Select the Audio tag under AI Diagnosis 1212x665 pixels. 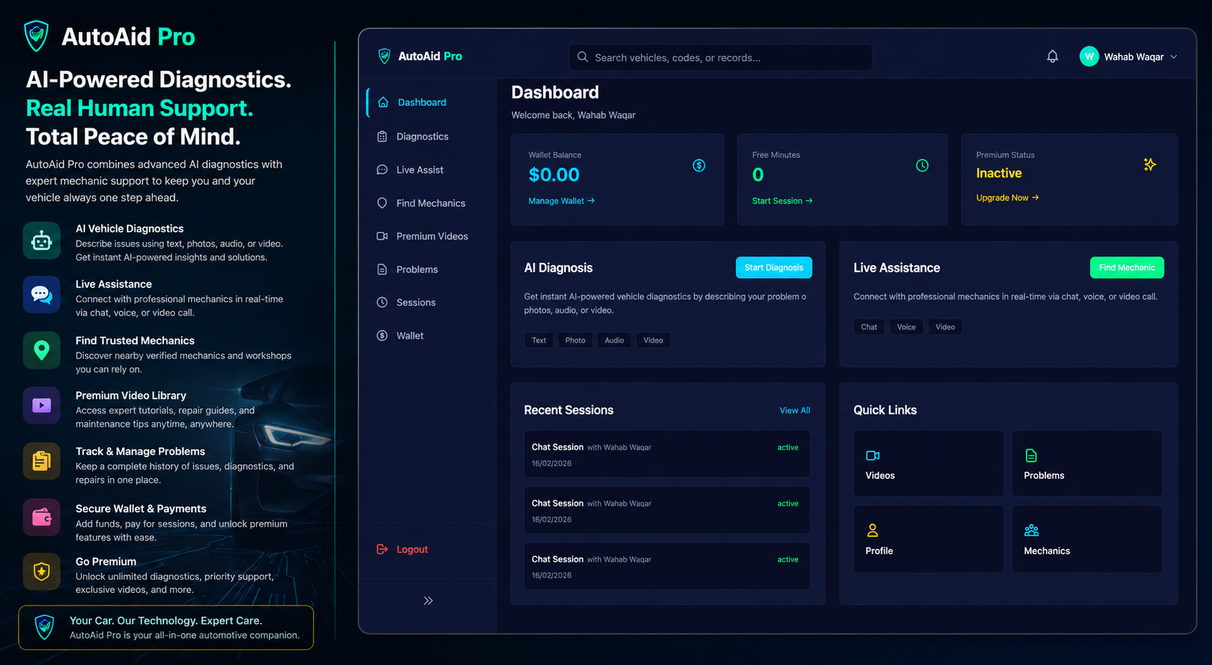614,340
